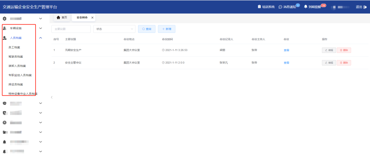The height and width of the screenshot is (164, 370).
Task: Collapse the sidebar with the left arrow
Action: tap(52, 97)
